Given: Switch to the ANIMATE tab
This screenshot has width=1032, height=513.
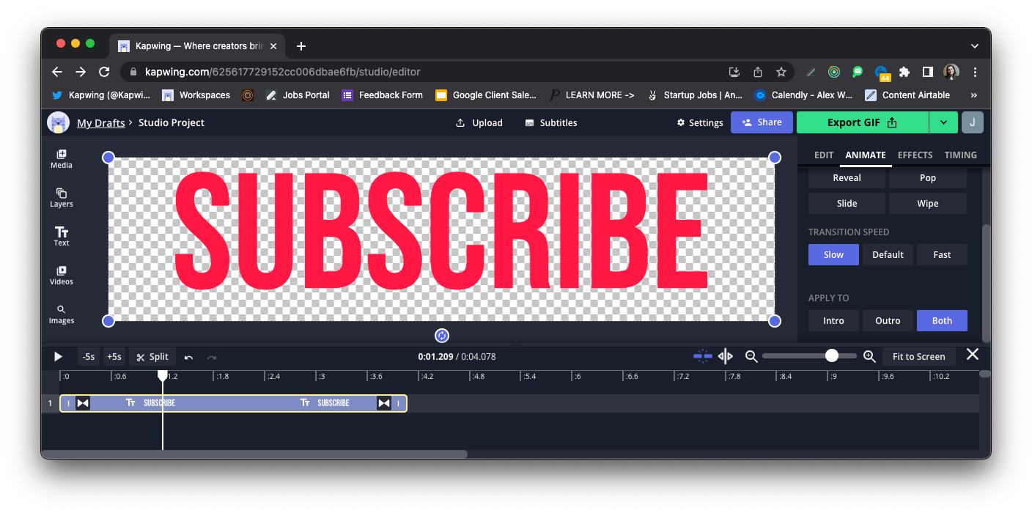Looking at the screenshot, I should (866, 155).
